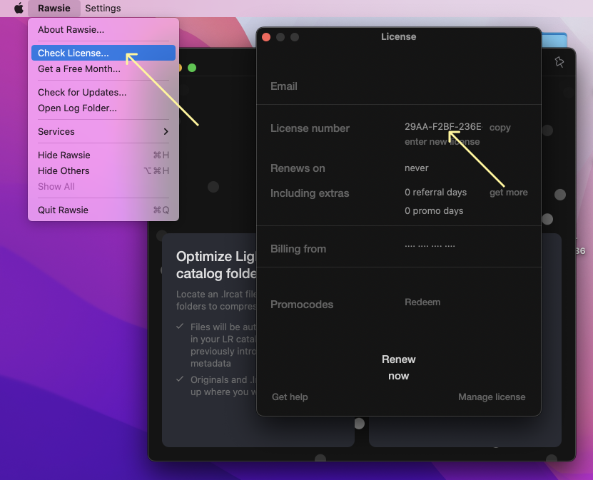
Task: Click green zoom button of main Rawsie window
Action: click(192, 68)
